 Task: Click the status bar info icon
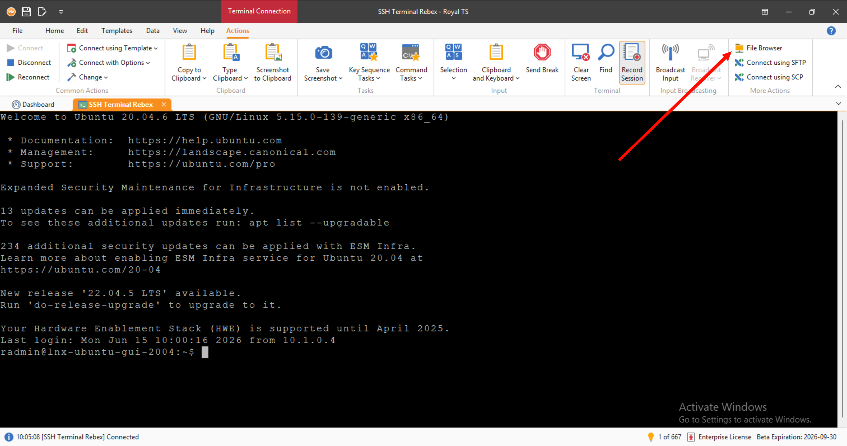[x=9, y=437]
